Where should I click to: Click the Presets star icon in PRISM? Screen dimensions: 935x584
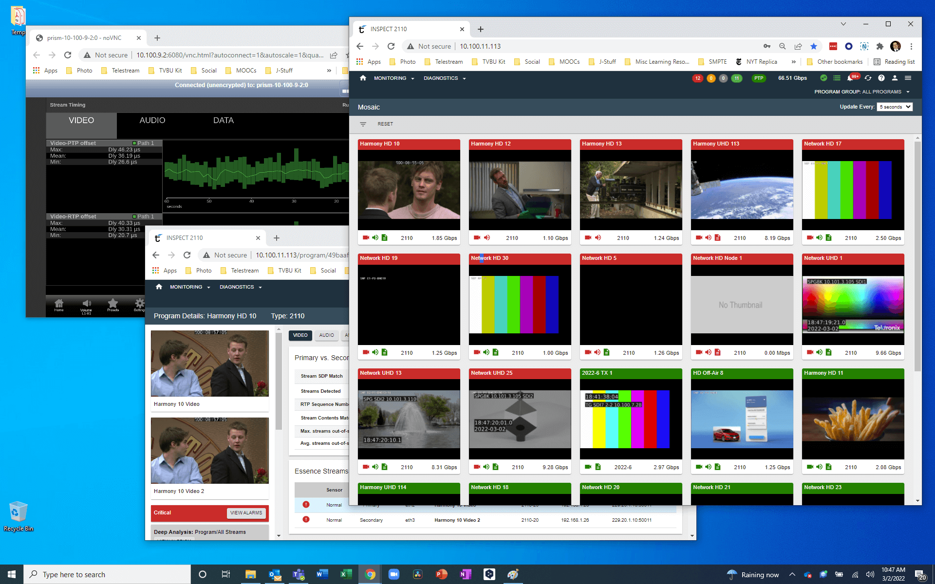click(113, 305)
